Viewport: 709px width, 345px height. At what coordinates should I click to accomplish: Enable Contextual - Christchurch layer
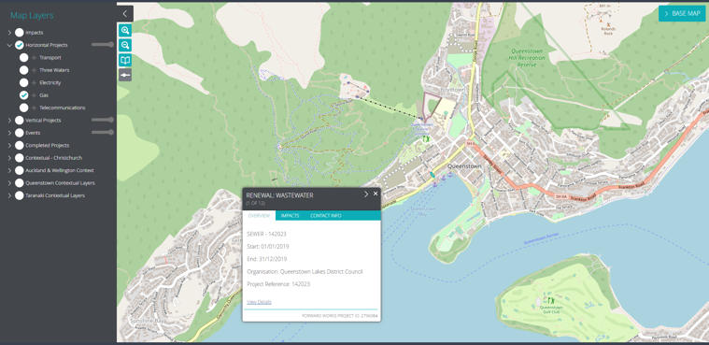pyautogui.click(x=19, y=158)
